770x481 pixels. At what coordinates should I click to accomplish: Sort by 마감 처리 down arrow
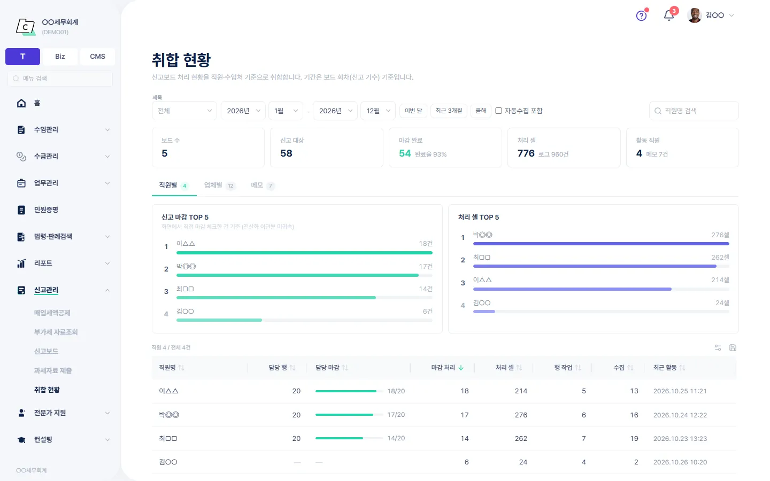tap(461, 368)
